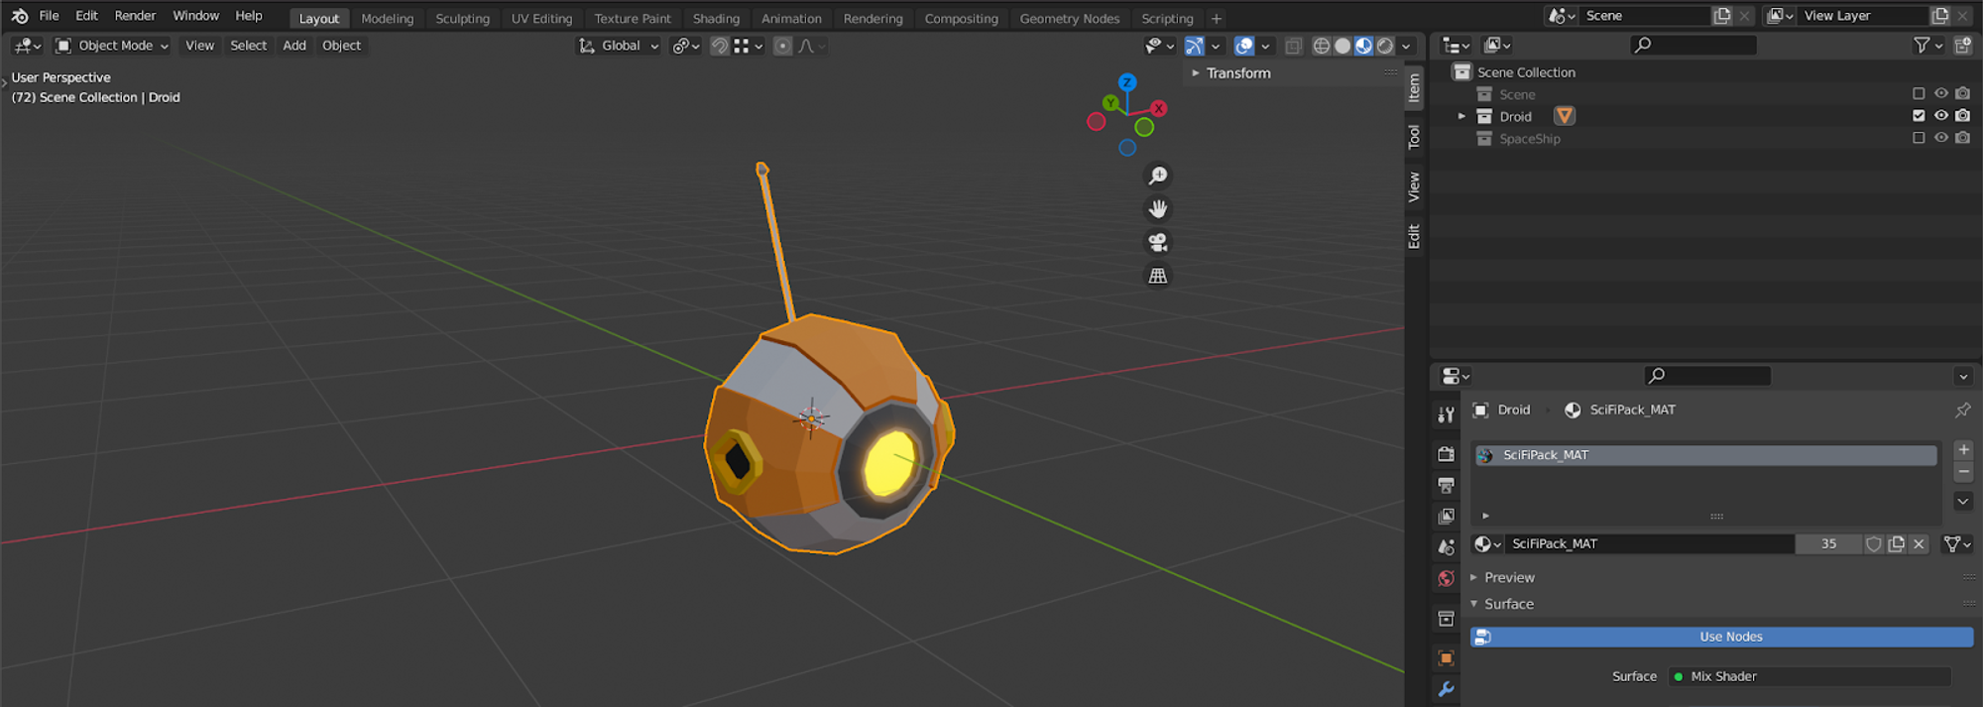Add a new material slot with plus
Screen dimensions: 1983x707
tap(1963, 450)
